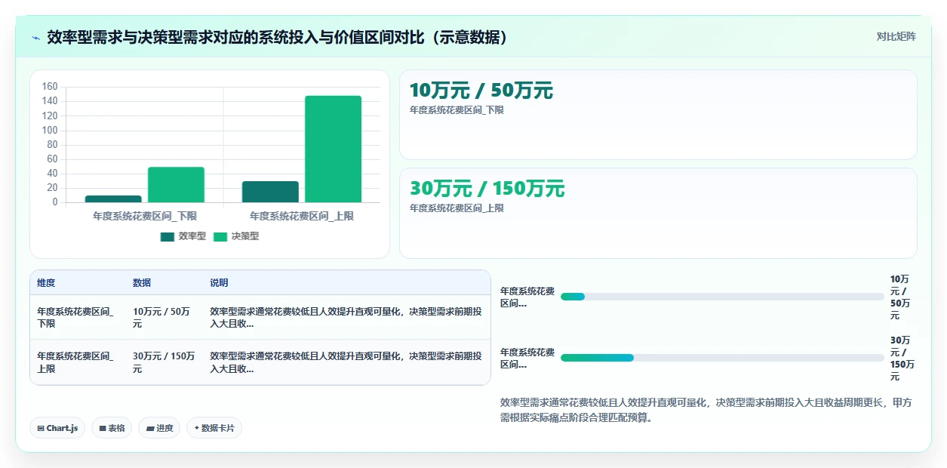Click the y-axis value 160
The height and width of the screenshot is (468, 947).
tap(50, 87)
